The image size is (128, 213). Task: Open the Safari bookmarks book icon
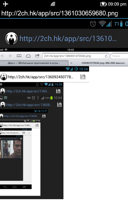tap(19, 56)
